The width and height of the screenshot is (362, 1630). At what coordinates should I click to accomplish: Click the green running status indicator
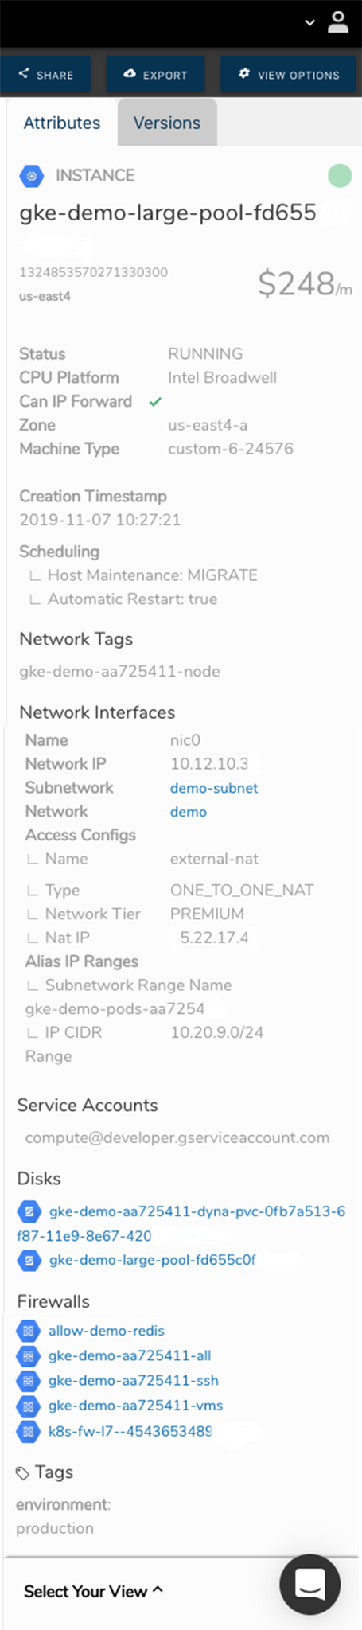coord(340,176)
